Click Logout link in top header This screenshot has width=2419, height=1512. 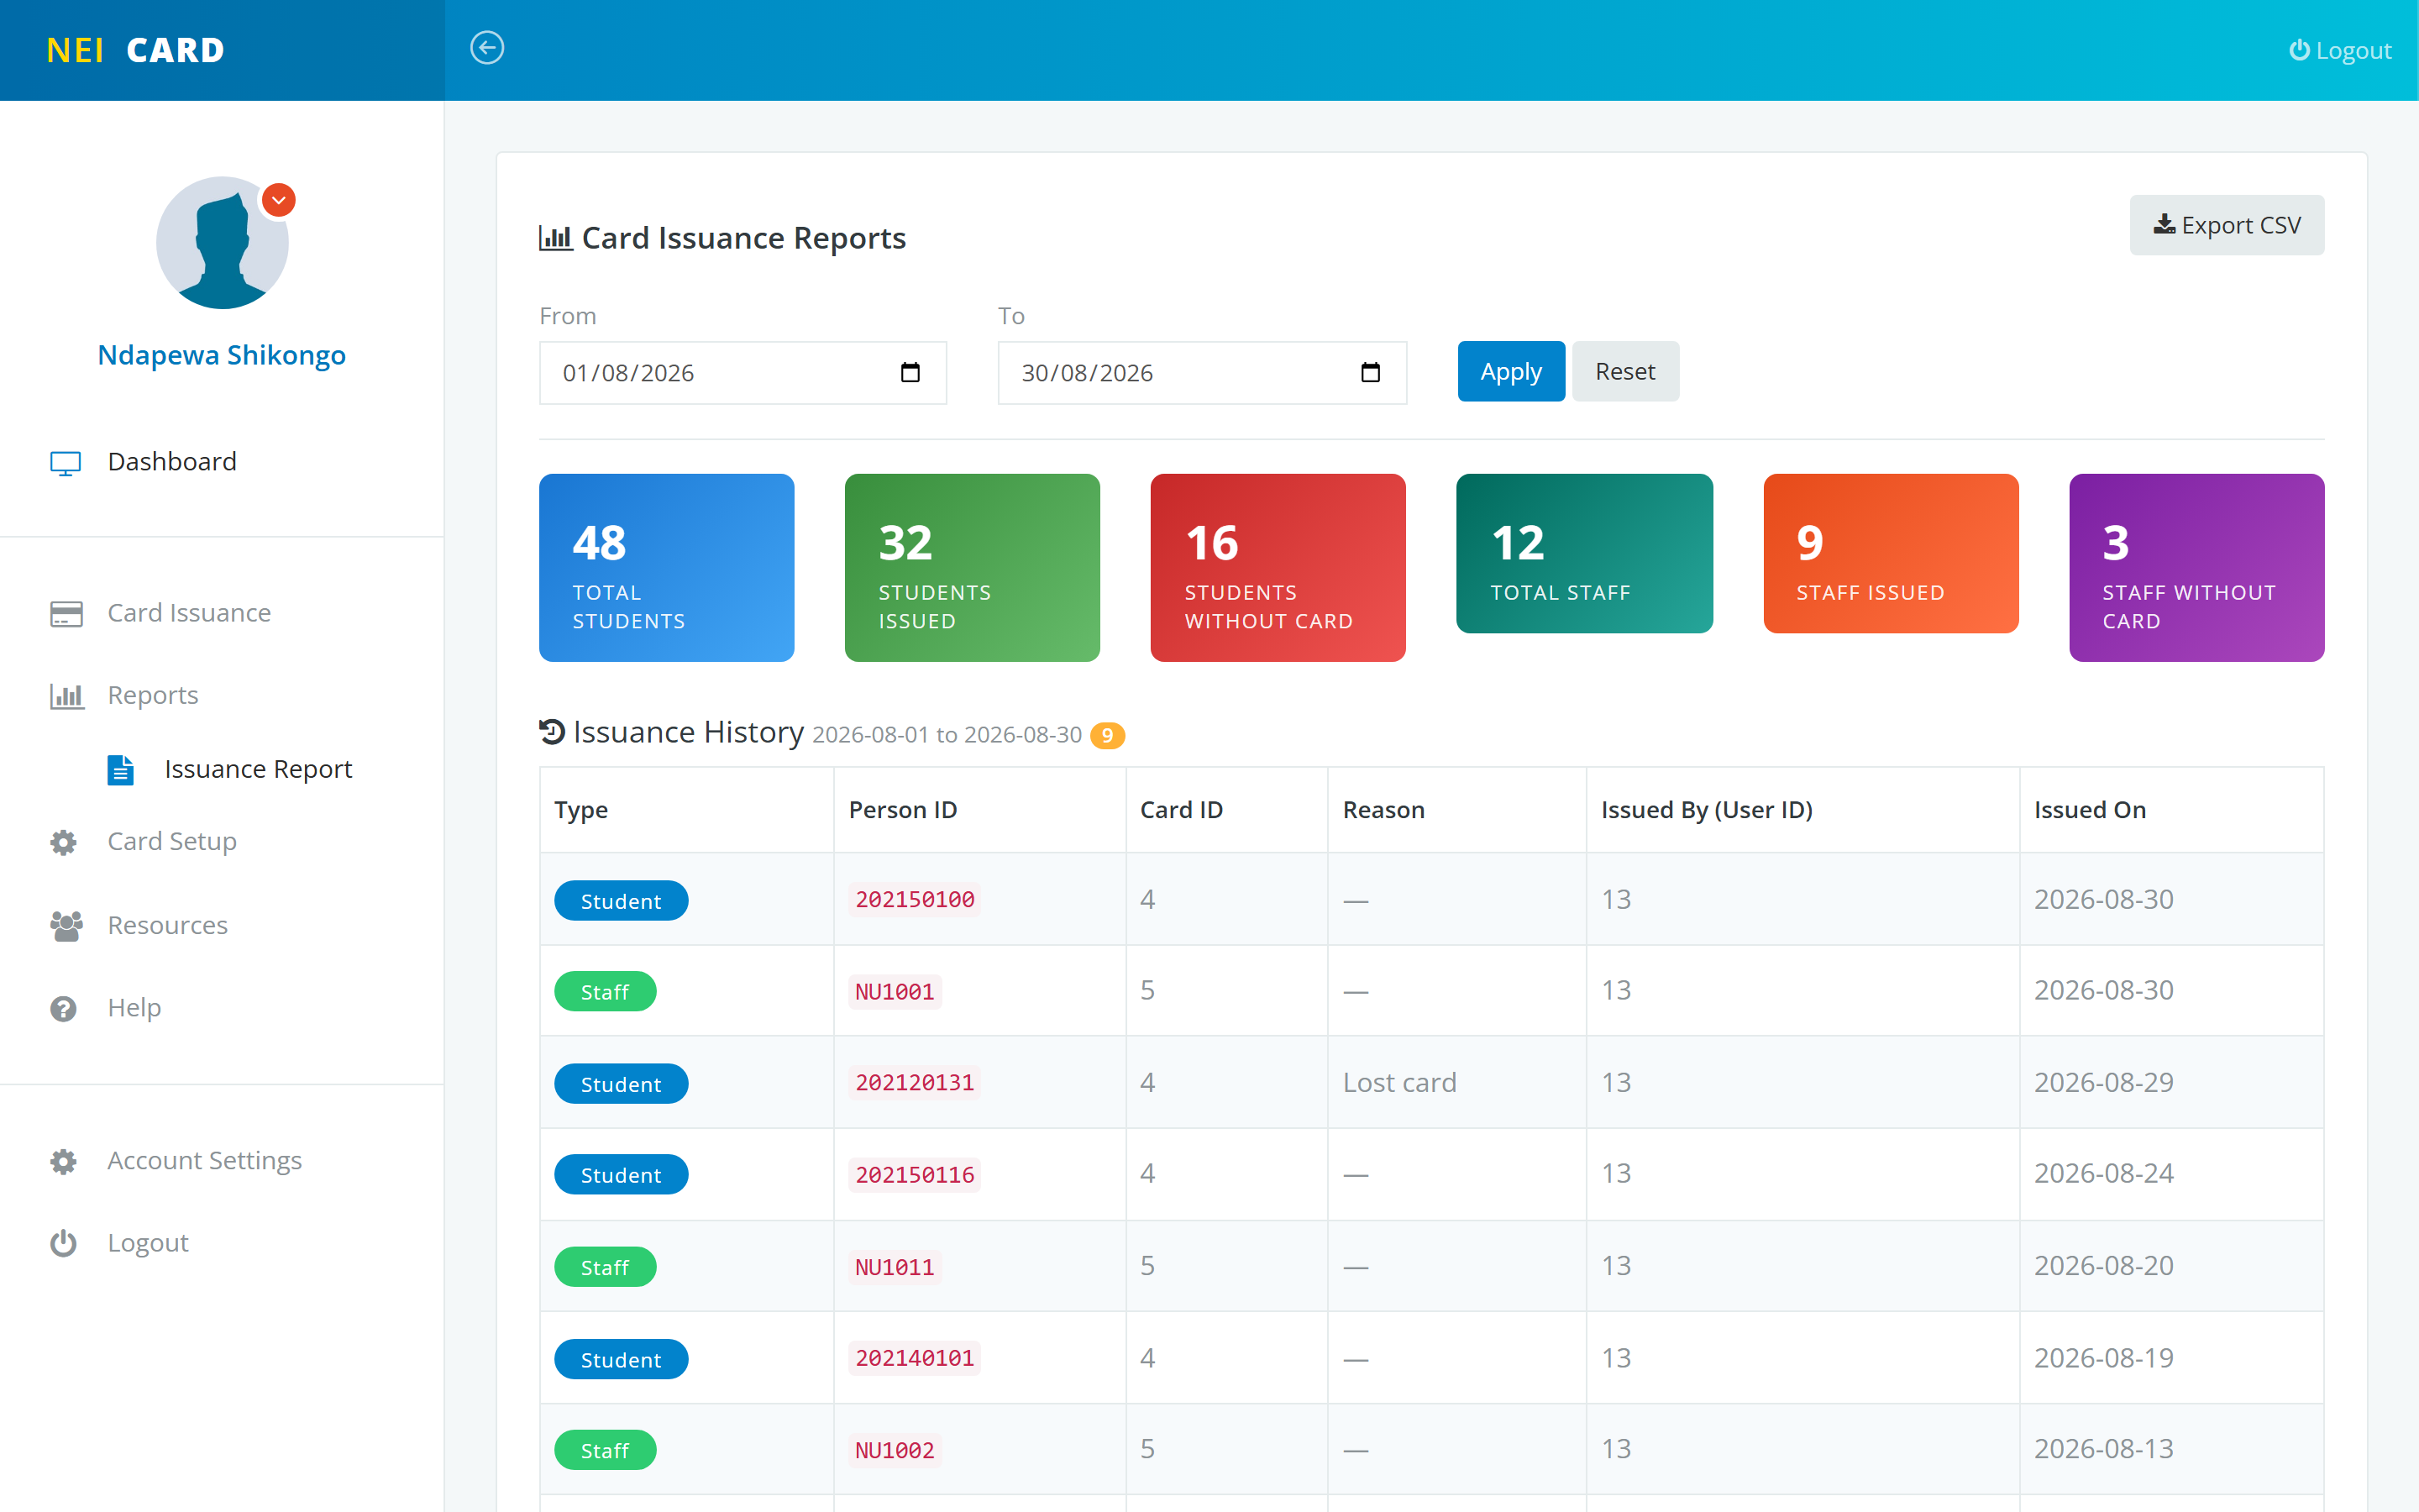pyautogui.click(x=2340, y=50)
